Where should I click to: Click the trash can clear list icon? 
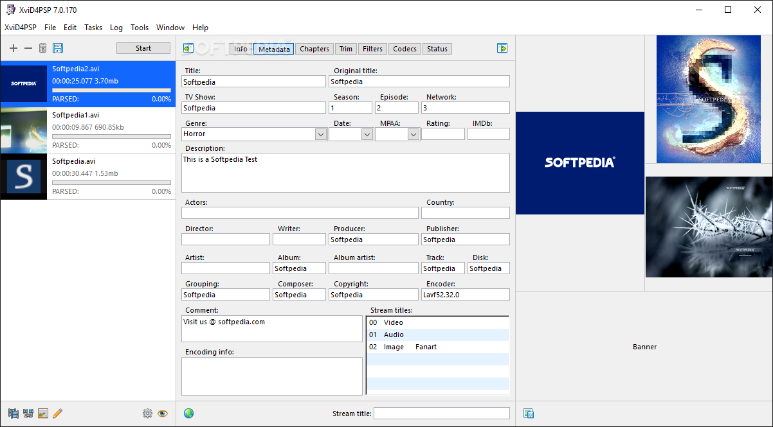click(42, 48)
